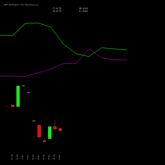
Task: Select the green 29 Dec candle
Action: tap(50, 133)
